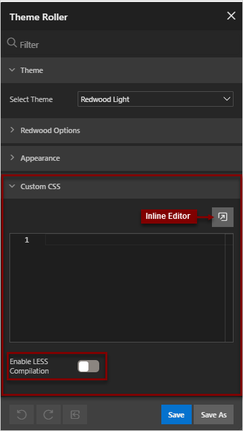Screen dimensions: 243x431
Task: Click the Save button
Action: (x=176, y=415)
